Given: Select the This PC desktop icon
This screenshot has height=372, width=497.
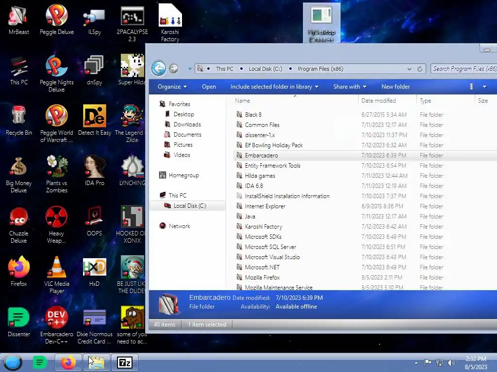Looking at the screenshot, I should coord(19,71).
